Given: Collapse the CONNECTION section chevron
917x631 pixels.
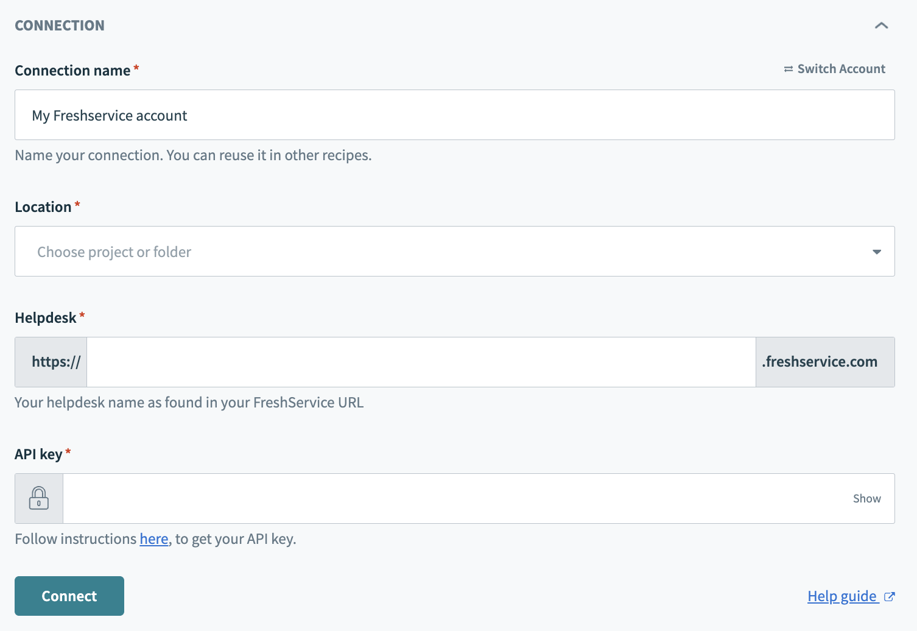Looking at the screenshot, I should click(881, 26).
